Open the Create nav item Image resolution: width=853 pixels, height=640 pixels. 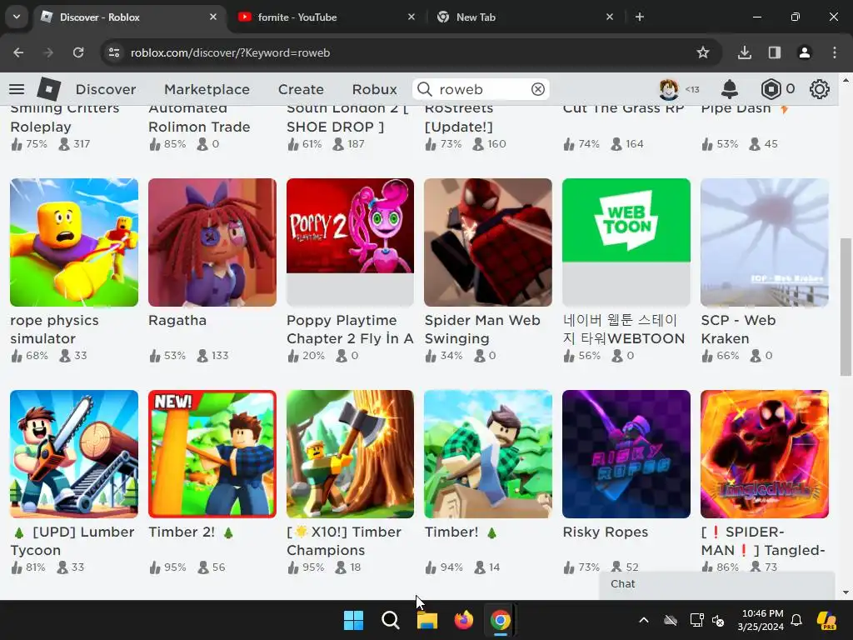click(301, 89)
